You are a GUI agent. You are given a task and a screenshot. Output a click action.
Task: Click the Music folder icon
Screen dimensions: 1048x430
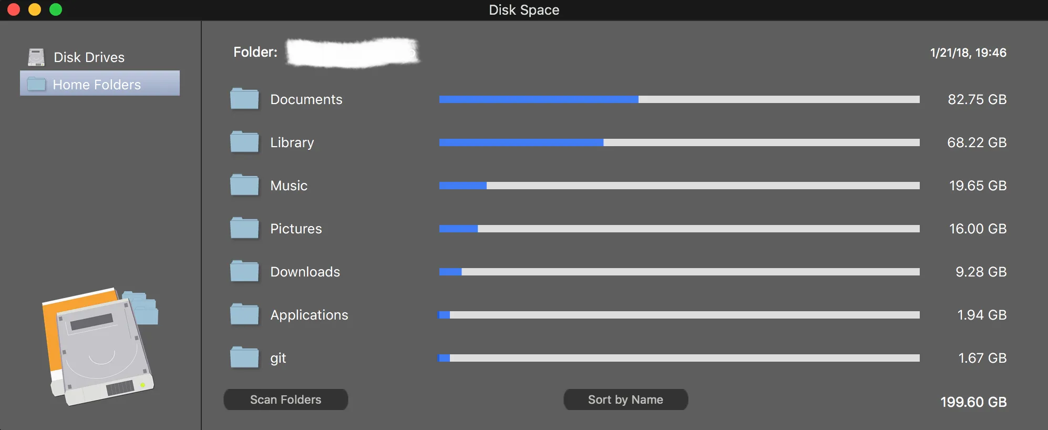(244, 185)
